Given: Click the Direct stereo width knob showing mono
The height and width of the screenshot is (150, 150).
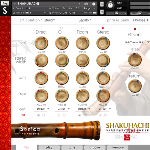Looking at the screenshot, I should [41, 60].
